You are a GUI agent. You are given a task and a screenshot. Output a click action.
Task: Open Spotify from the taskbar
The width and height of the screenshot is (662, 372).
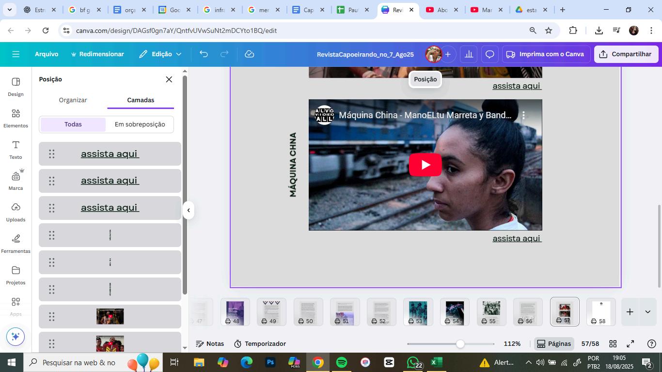[342, 362]
